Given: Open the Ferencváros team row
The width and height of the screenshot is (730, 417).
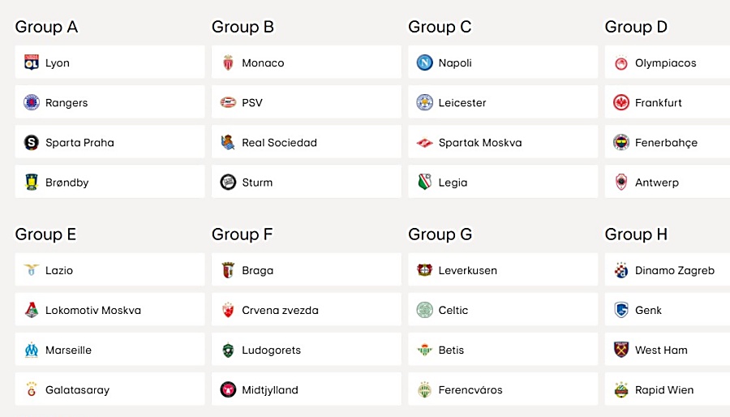Looking at the screenshot, I should (x=503, y=389).
